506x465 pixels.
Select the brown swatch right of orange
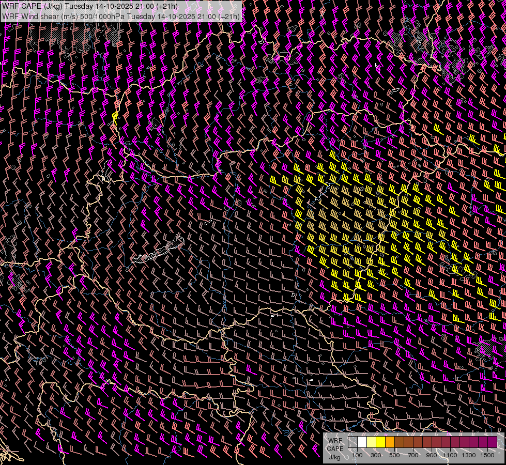[399, 442]
